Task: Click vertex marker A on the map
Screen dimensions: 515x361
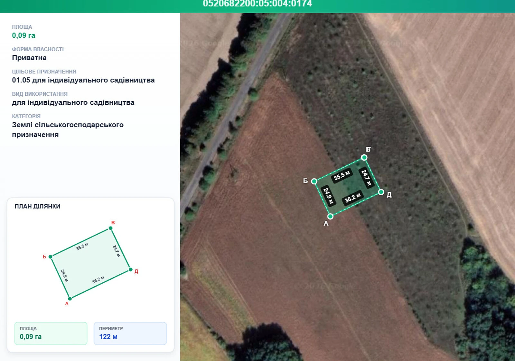Action: 330,216
